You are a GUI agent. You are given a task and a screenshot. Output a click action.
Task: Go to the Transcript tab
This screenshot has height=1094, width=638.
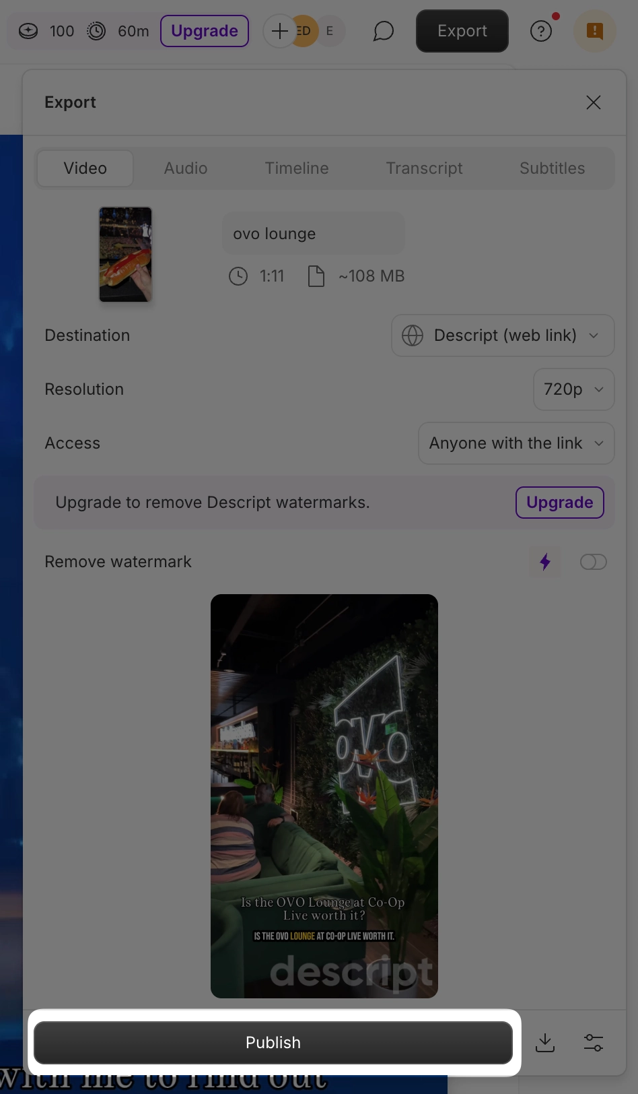(x=425, y=168)
